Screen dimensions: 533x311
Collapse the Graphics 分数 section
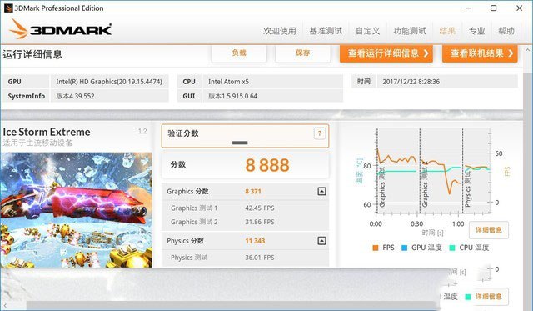[321, 191]
